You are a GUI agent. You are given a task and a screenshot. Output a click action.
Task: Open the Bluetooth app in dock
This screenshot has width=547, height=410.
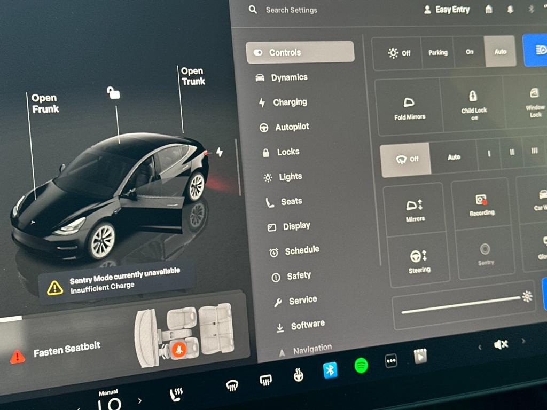pyautogui.click(x=330, y=370)
